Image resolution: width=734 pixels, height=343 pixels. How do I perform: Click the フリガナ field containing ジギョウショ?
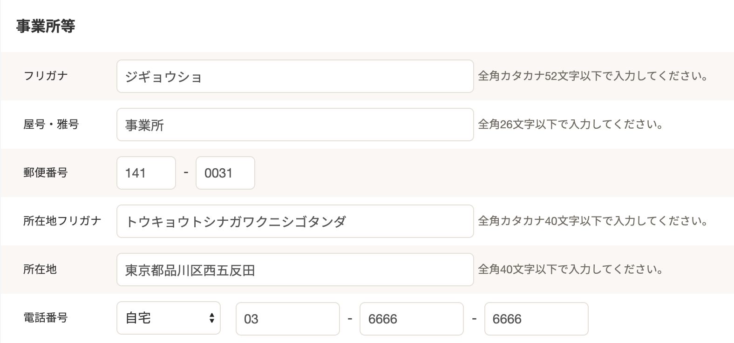tap(295, 76)
